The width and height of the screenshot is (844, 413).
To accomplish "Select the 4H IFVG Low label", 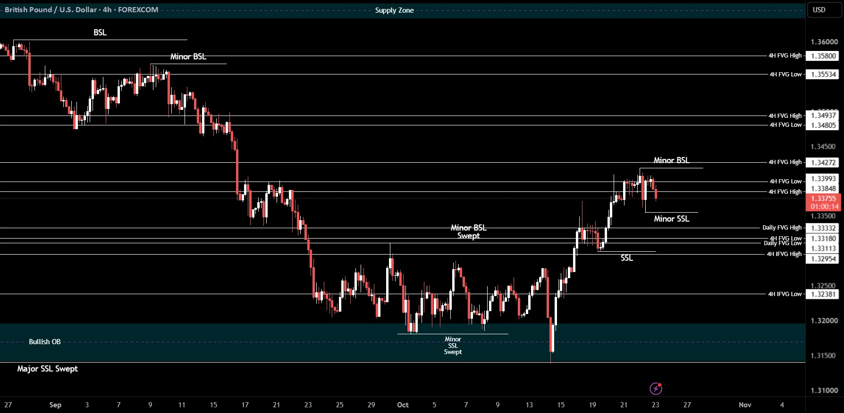I will (785, 294).
